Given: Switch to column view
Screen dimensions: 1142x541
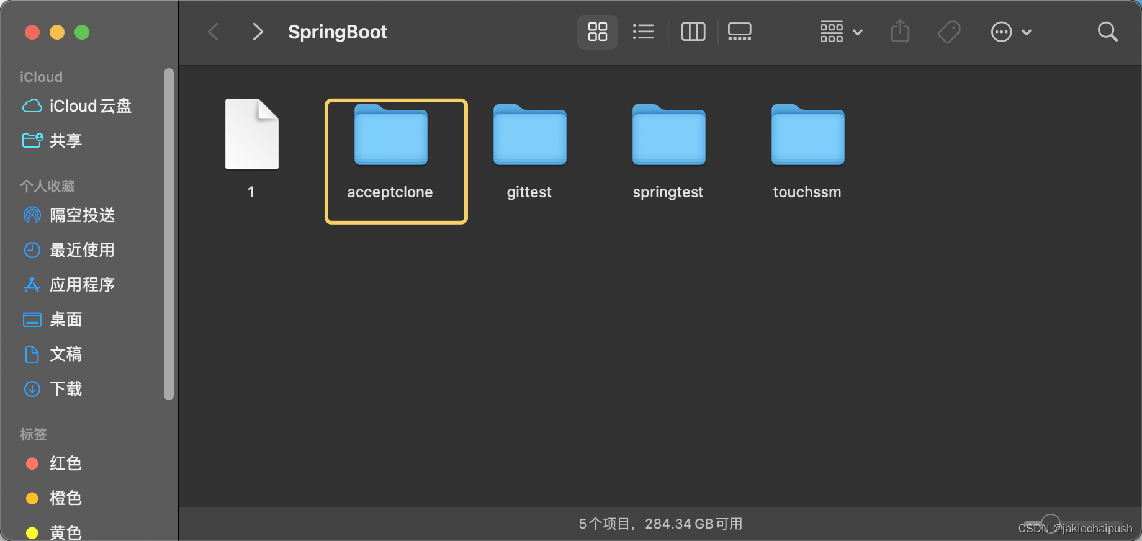Looking at the screenshot, I should 693,32.
